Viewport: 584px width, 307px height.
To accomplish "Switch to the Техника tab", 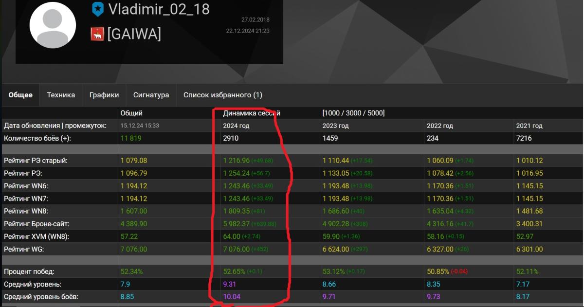I will pos(61,95).
